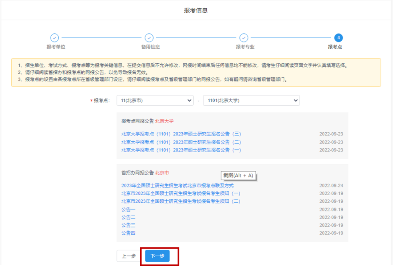This screenshot has width=393, height=266.
Task: Open the 公告四 link
Action: [128, 233]
